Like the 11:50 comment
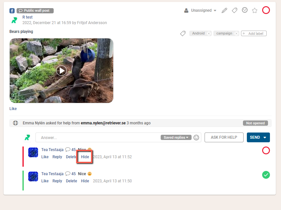Viewport: 281px width, 210px height. [x=45, y=181]
